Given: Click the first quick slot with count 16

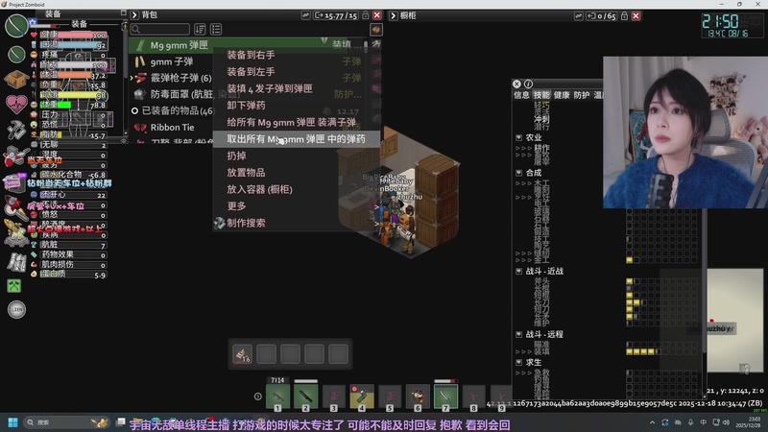Looking at the screenshot, I should click(242, 354).
